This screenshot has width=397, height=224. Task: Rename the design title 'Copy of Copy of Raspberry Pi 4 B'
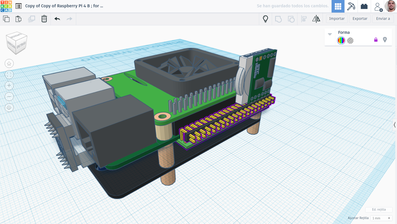click(64, 6)
